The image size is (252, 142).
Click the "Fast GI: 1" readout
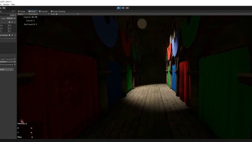coord(30,21)
